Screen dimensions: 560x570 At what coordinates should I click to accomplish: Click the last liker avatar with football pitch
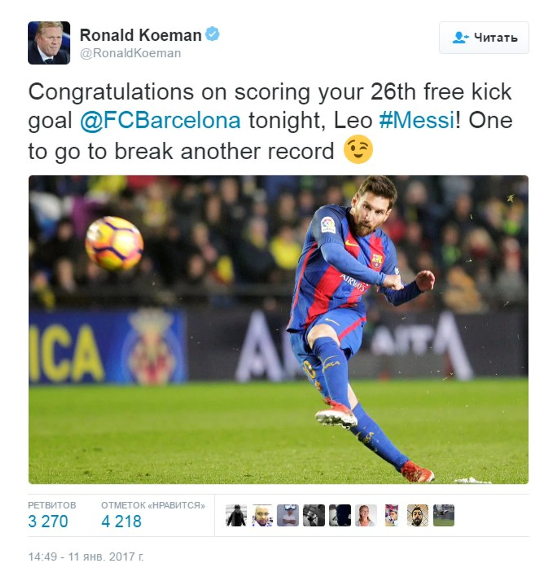point(444,515)
